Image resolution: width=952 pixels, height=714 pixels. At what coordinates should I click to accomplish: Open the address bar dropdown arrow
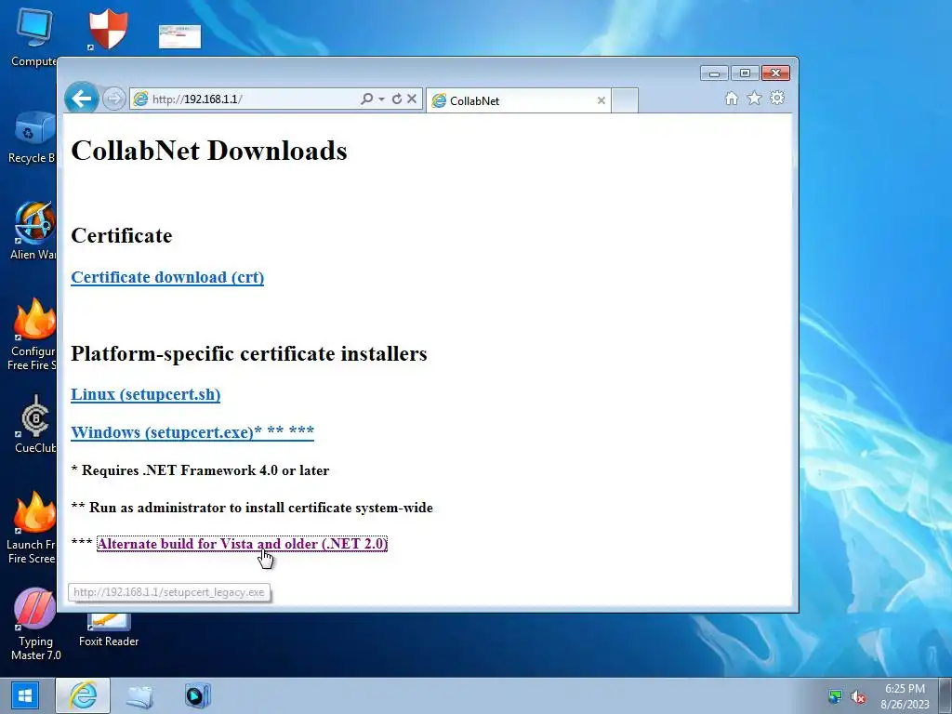(381, 99)
